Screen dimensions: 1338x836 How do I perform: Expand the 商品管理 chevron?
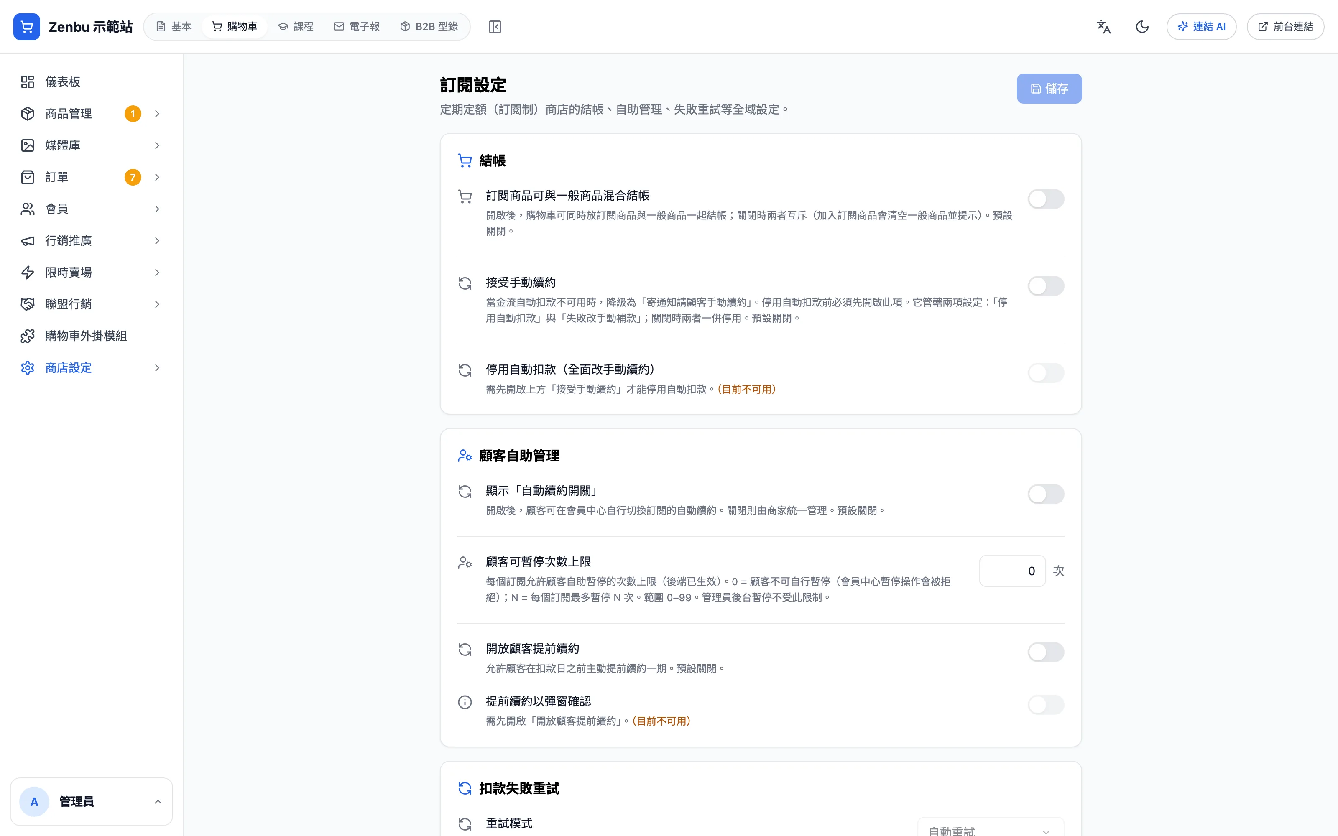click(x=157, y=113)
